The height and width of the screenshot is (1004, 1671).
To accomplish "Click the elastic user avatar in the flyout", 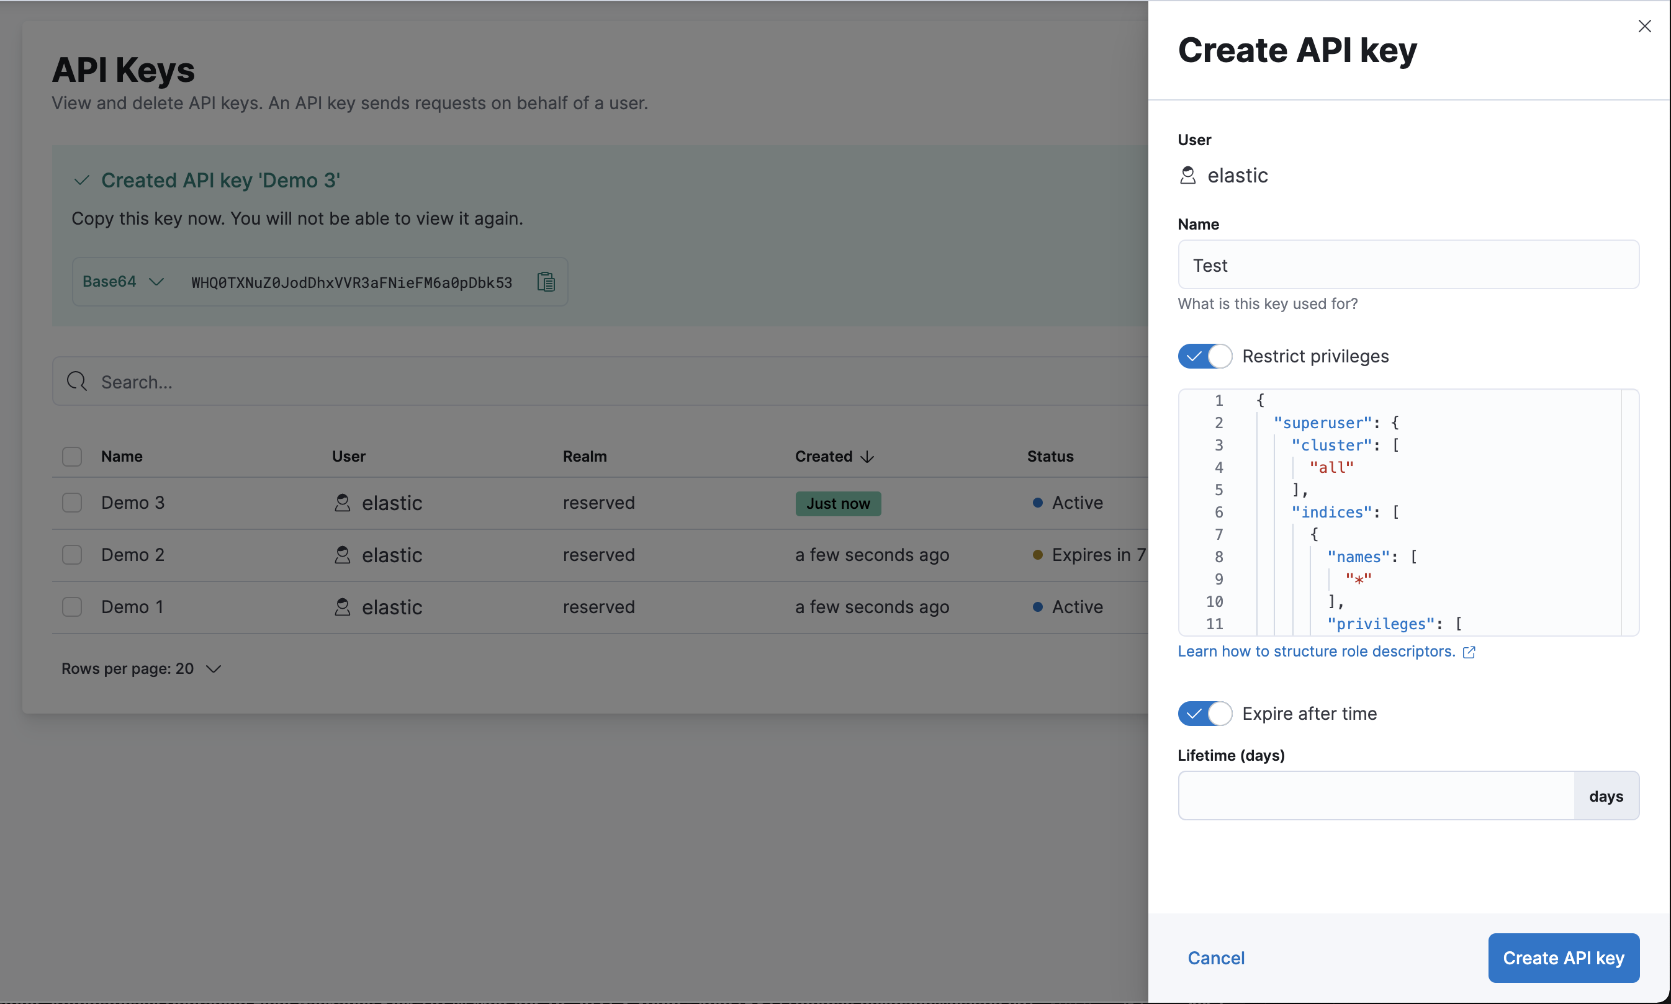I will coord(1188,175).
